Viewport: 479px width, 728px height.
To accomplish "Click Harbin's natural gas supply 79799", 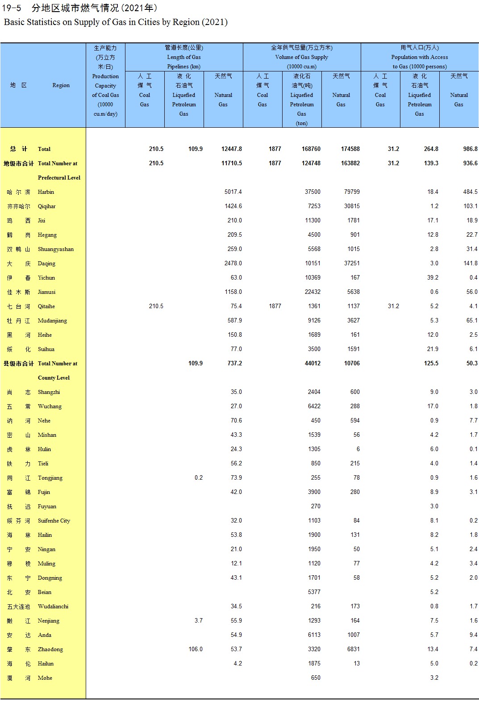I will (x=352, y=192).
